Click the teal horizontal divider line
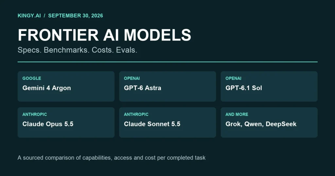 pos(167,62)
